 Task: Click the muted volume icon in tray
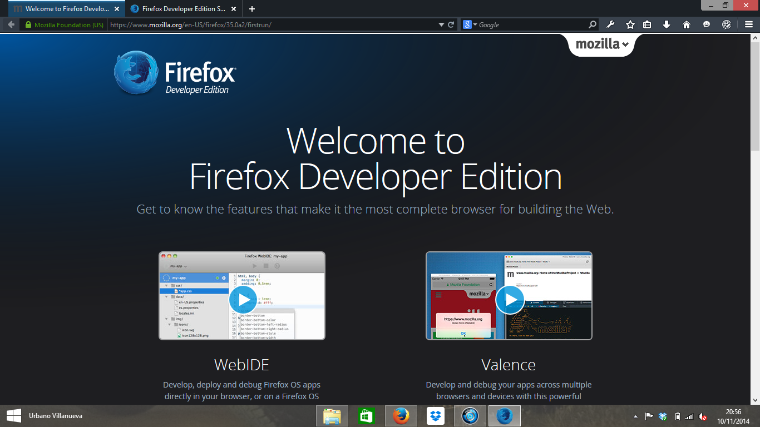click(703, 416)
